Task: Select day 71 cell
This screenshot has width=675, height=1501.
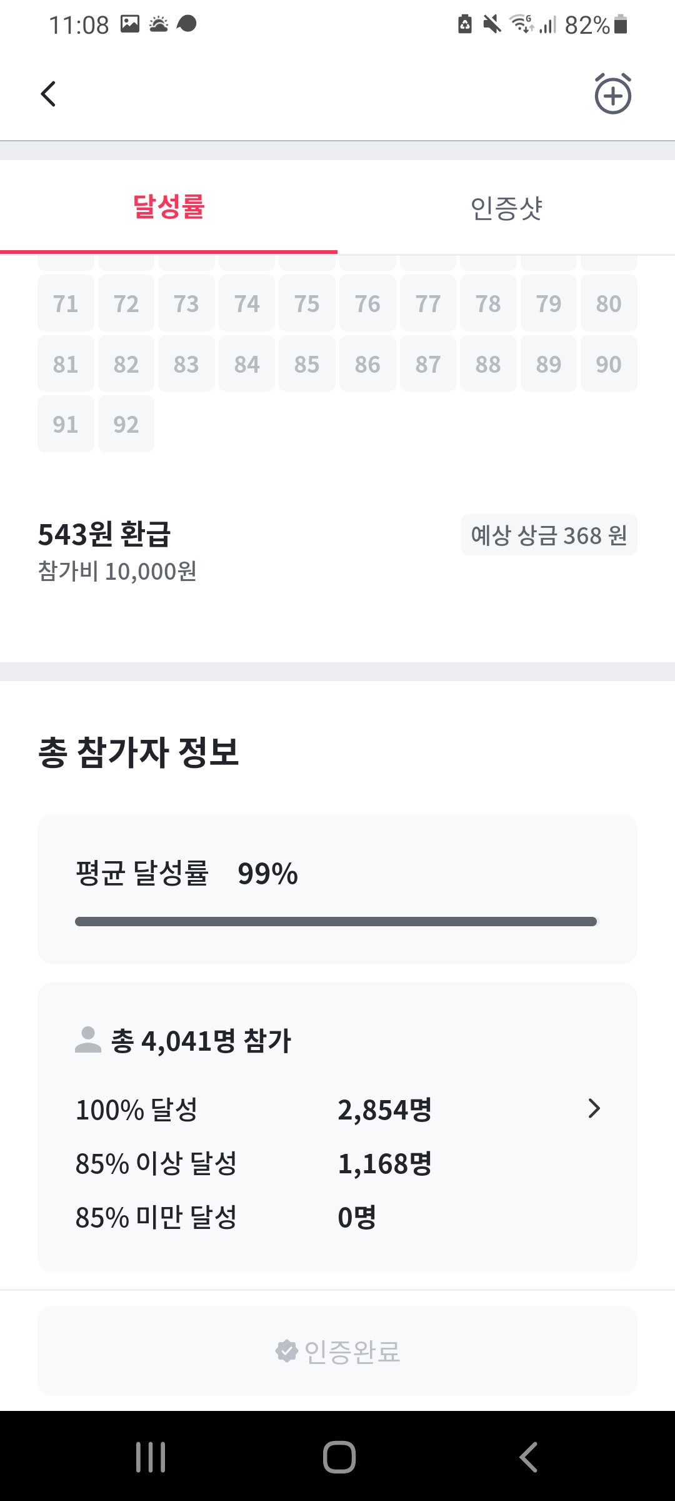Action: 66,303
